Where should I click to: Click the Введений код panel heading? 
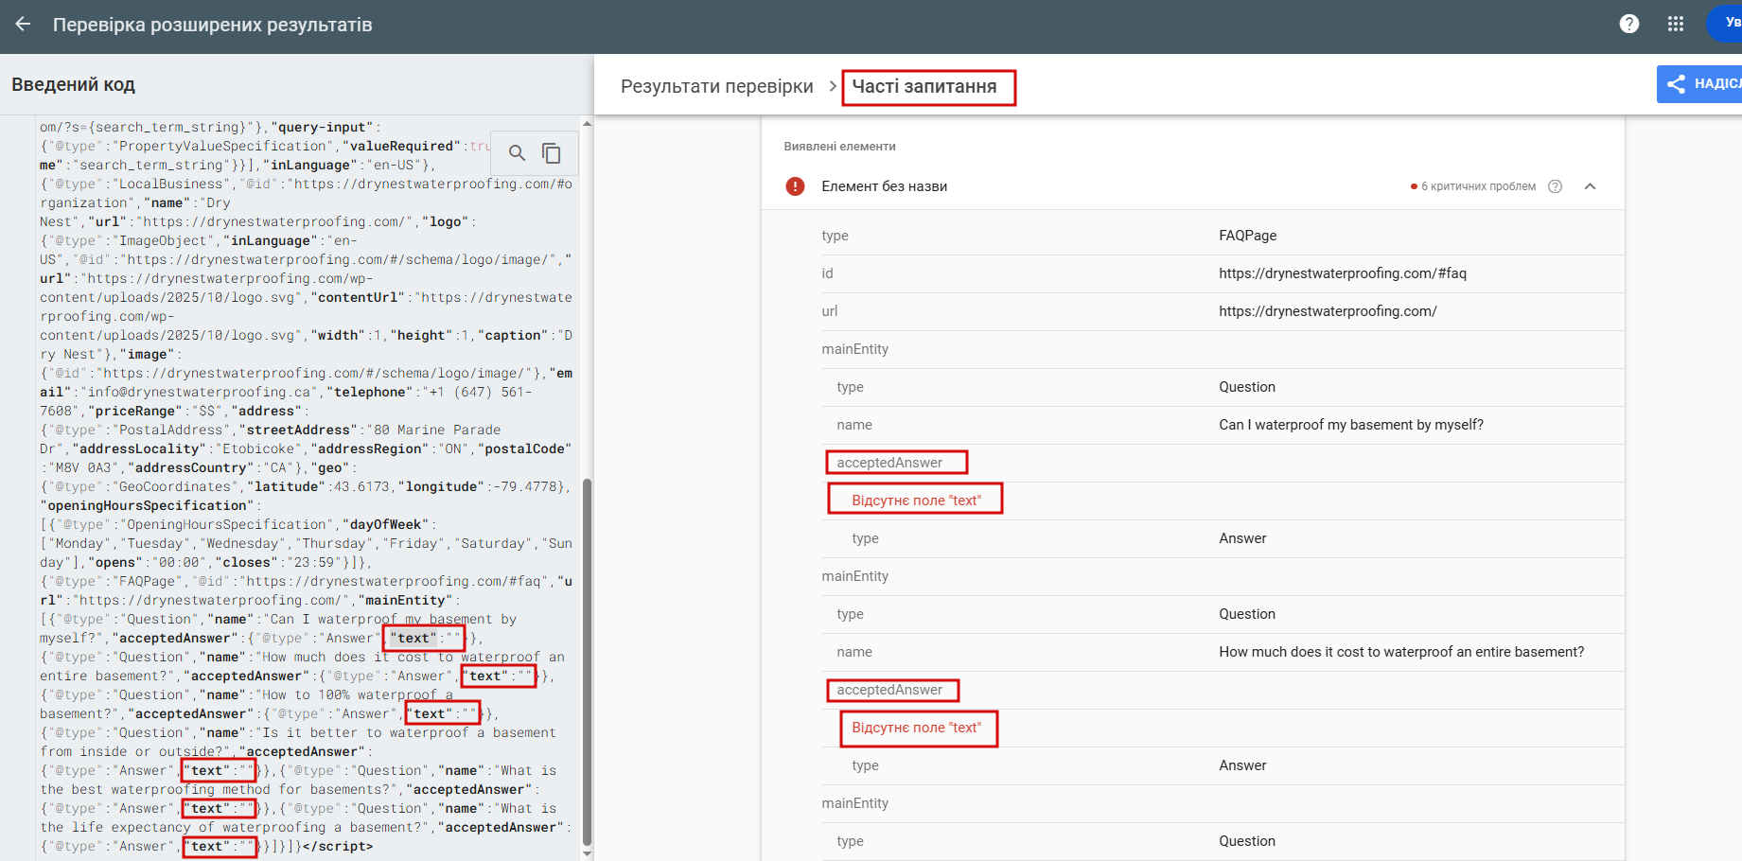pyautogui.click(x=74, y=84)
